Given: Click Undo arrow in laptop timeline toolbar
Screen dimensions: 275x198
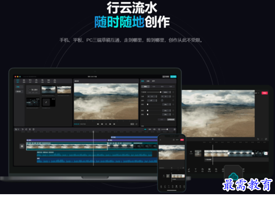Looking at the screenshot, I should [22, 129].
